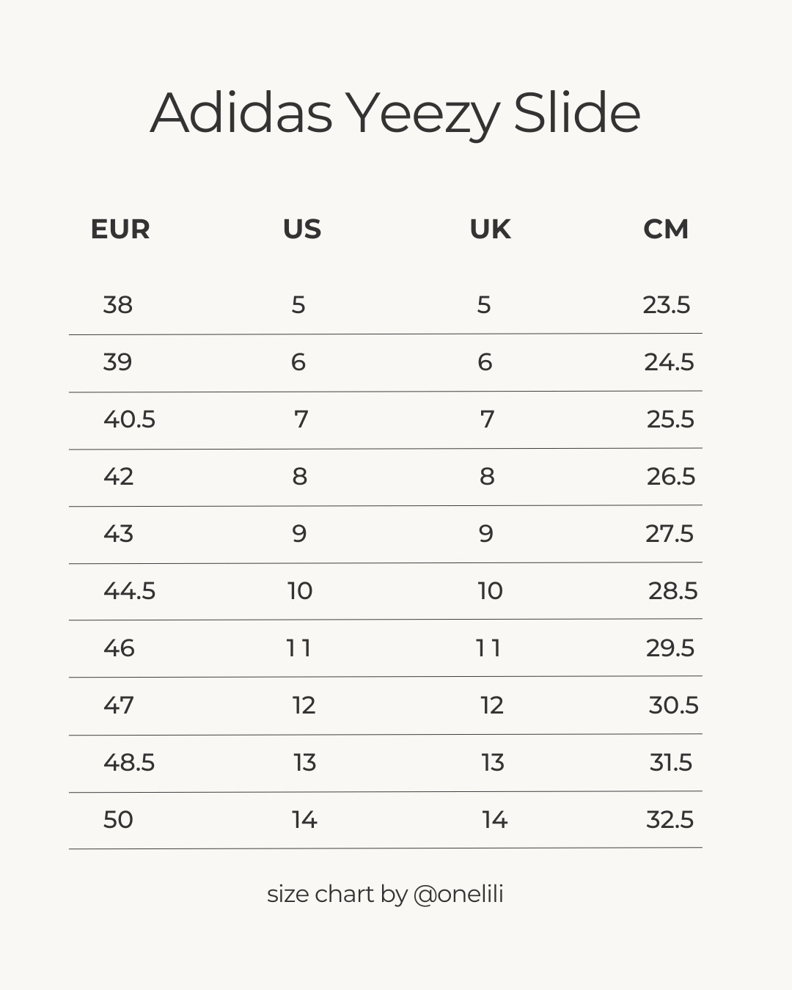The image size is (792, 990).
Task: Click the UK column header
Action: pos(490,230)
